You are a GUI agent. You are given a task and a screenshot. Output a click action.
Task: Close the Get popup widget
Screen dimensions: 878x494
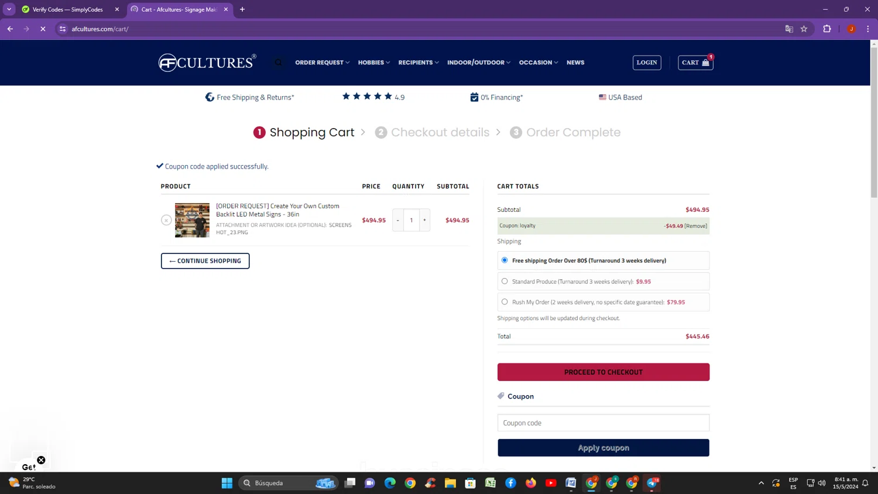(41, 460)
